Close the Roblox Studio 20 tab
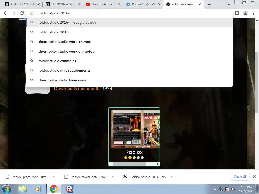This screenshot has height=194, width=259. (x=159, y=5)
